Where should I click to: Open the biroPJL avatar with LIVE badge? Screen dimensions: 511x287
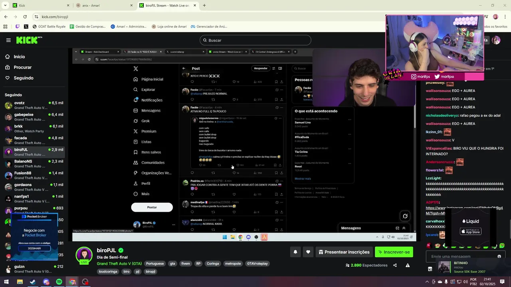[84, 256]
